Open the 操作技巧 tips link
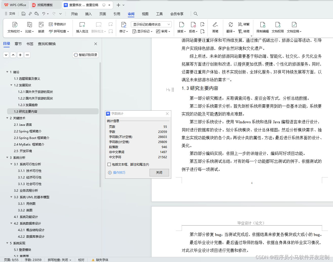Viewport: 333px width, 262px height. tap(119, 173)
